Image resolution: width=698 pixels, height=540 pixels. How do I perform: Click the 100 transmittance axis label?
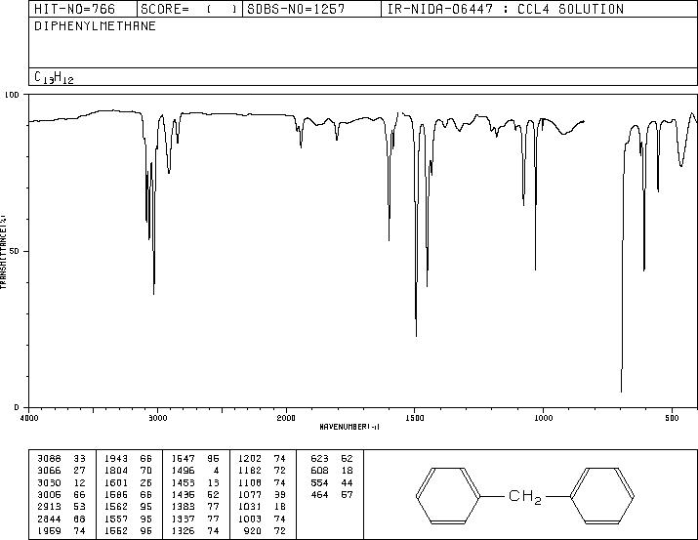(12, 95)
